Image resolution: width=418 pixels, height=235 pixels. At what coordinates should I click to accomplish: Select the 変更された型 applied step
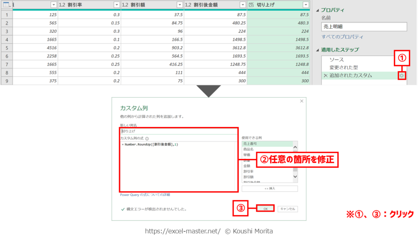click(344, 68)
